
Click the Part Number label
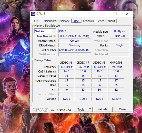pyautogui.click(x=48, y=50)
